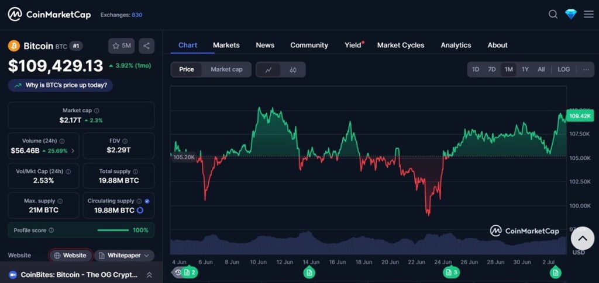Open the Yield tab
The height and width of the screenshot is (283, 599).
pyautogui.click(x=353, y=46)
